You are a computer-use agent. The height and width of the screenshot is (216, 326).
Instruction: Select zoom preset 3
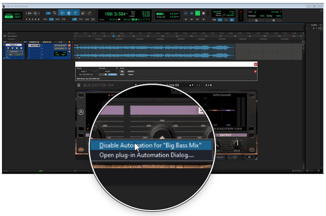click(x=33, y=19)
